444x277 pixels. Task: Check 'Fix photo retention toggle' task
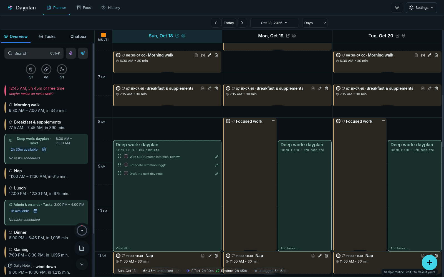point(126,165)
